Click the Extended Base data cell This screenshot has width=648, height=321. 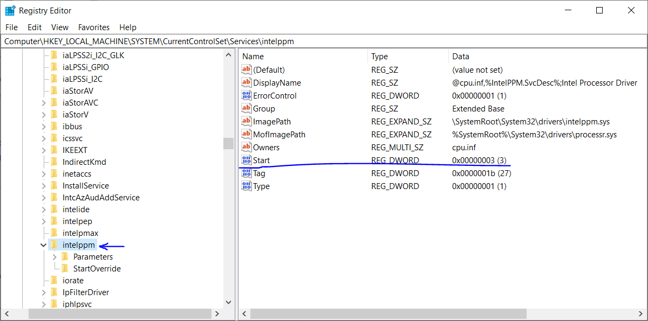pyautogui.click(x=478, y=108)
